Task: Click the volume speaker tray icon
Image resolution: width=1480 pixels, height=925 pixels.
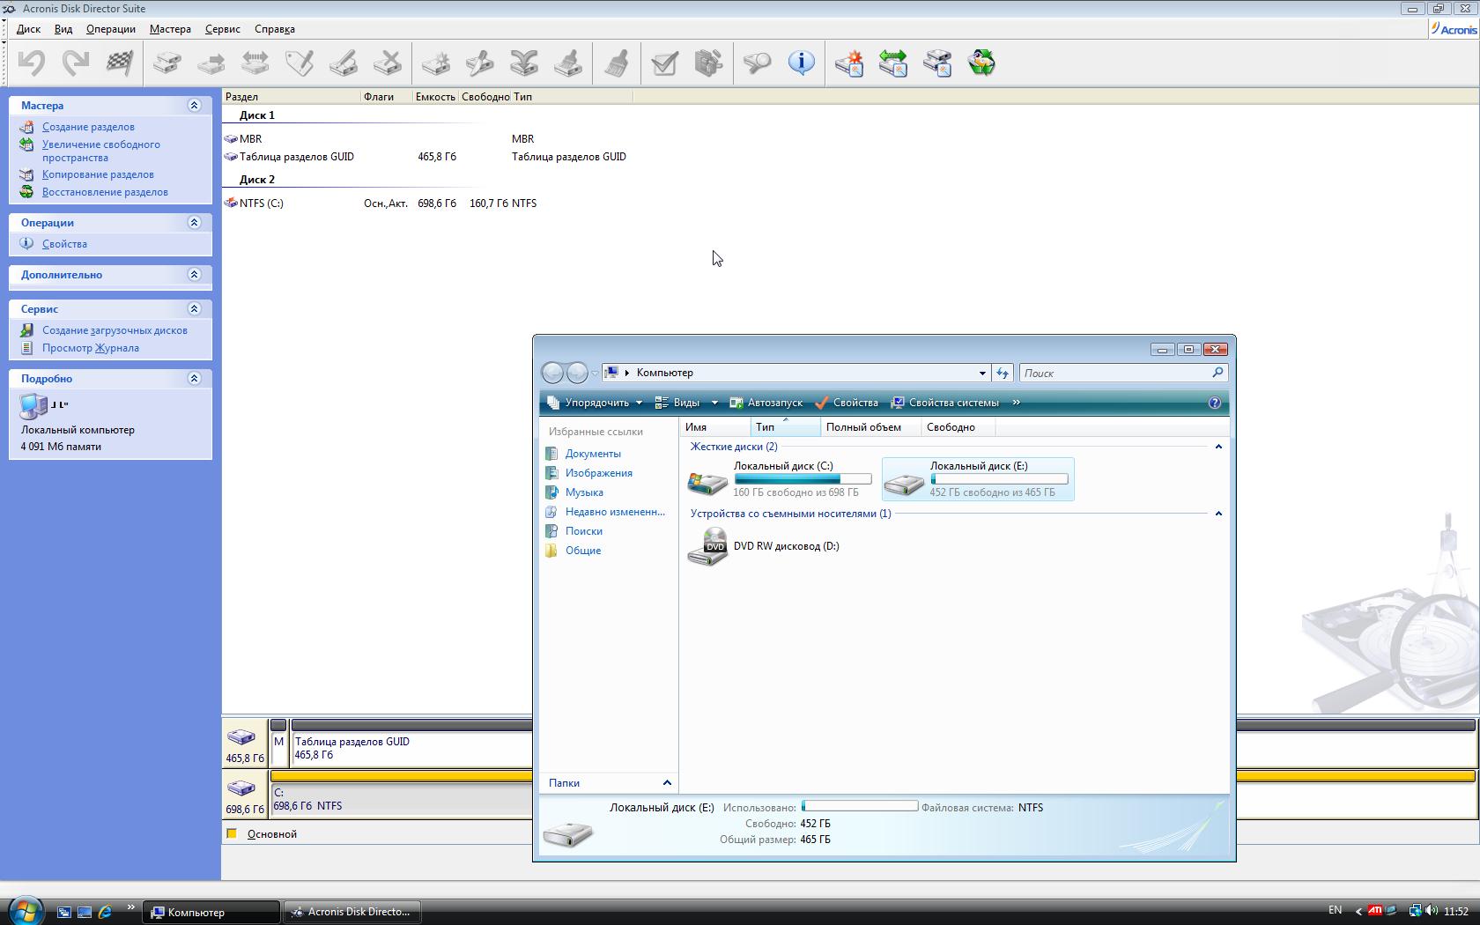Action: click(1431, 911)
